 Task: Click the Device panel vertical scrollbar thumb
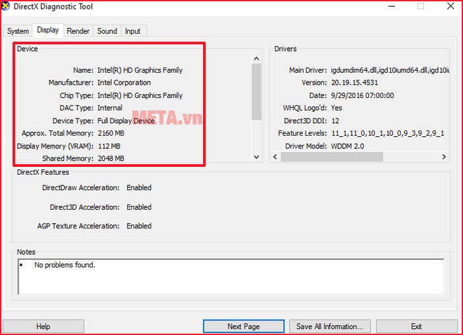[x=257, y=91]
